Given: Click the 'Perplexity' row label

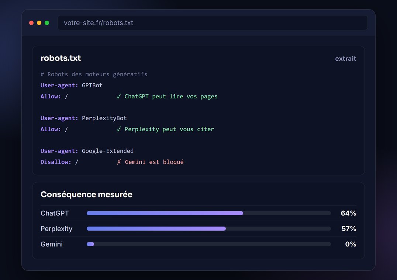Looking at the screenshot, I should (56, 229).
